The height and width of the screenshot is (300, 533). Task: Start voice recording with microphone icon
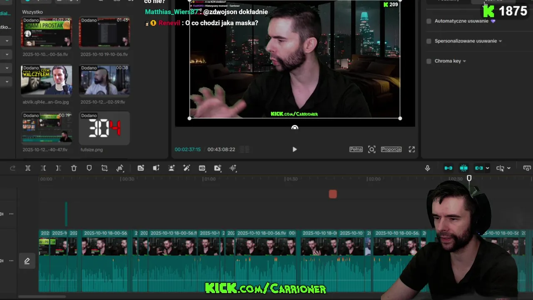point(427,168)
